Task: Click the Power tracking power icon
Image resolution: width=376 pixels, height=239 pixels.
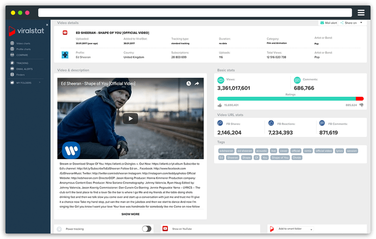Action: coord(59,229)
